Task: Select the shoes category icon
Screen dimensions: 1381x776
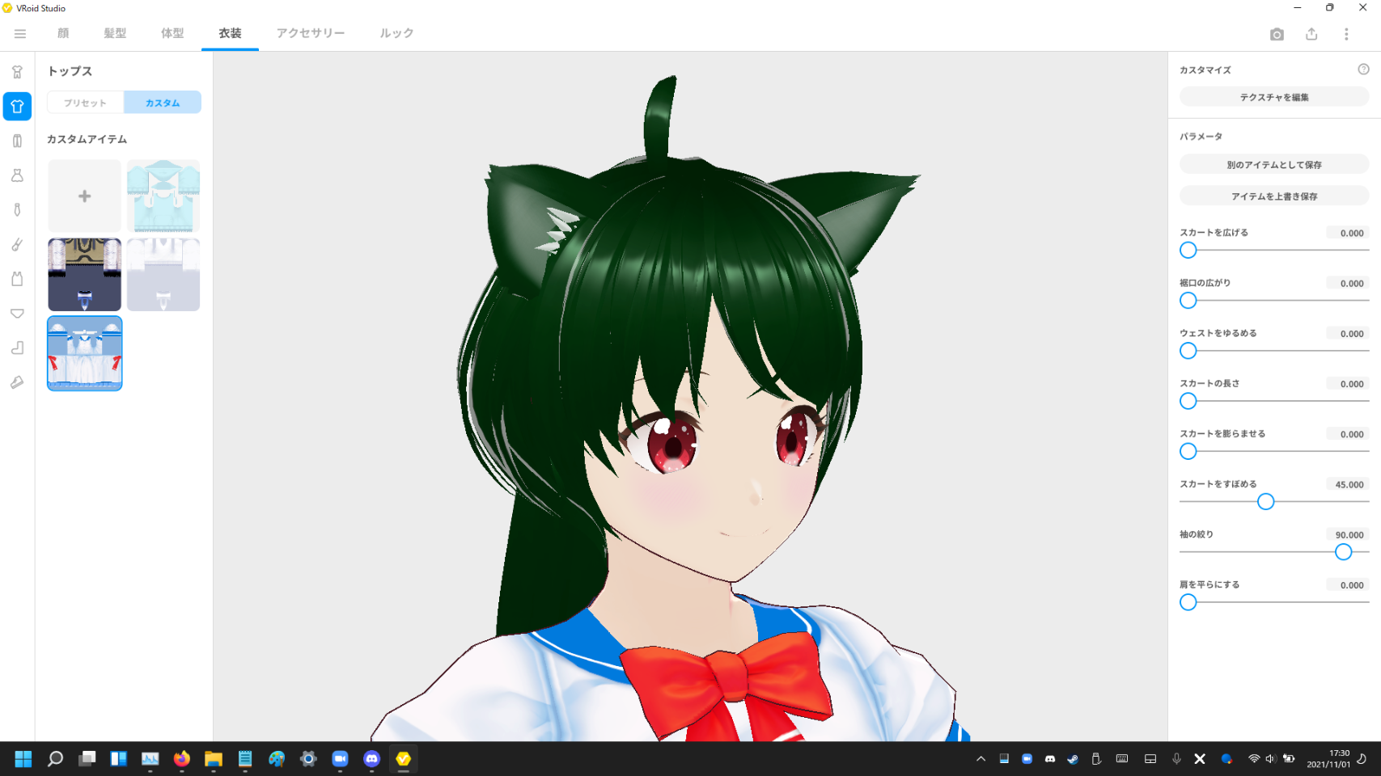Action: [x=17, y=382]
